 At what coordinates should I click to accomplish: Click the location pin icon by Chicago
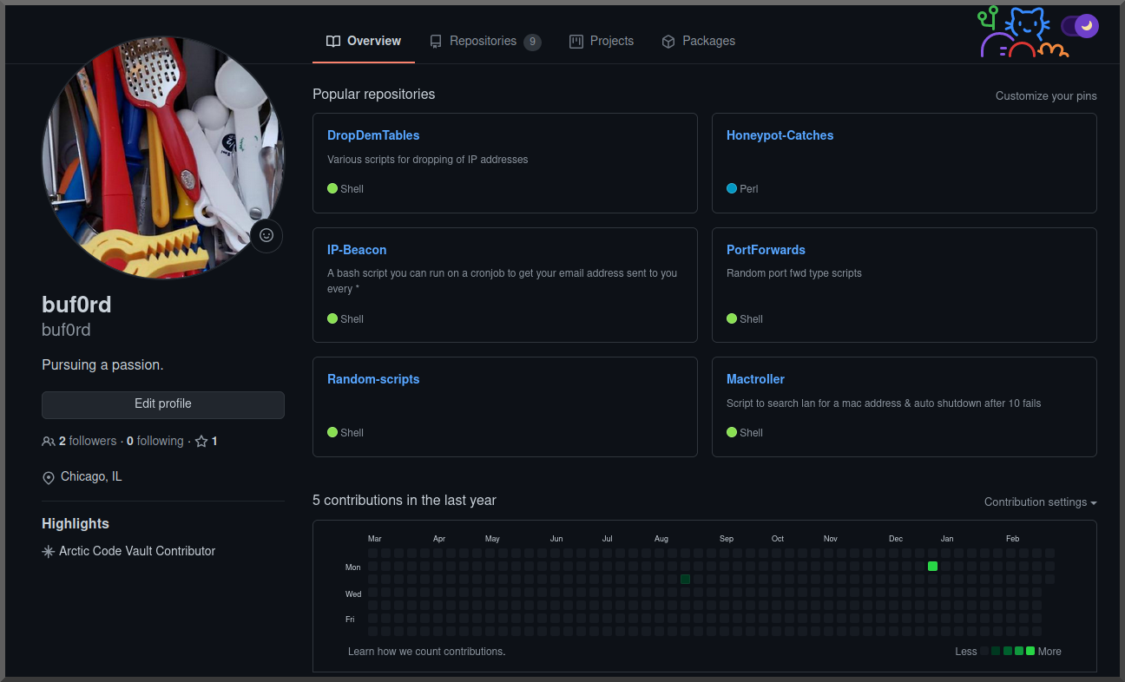pyautogui.click(x=49, y=477)
